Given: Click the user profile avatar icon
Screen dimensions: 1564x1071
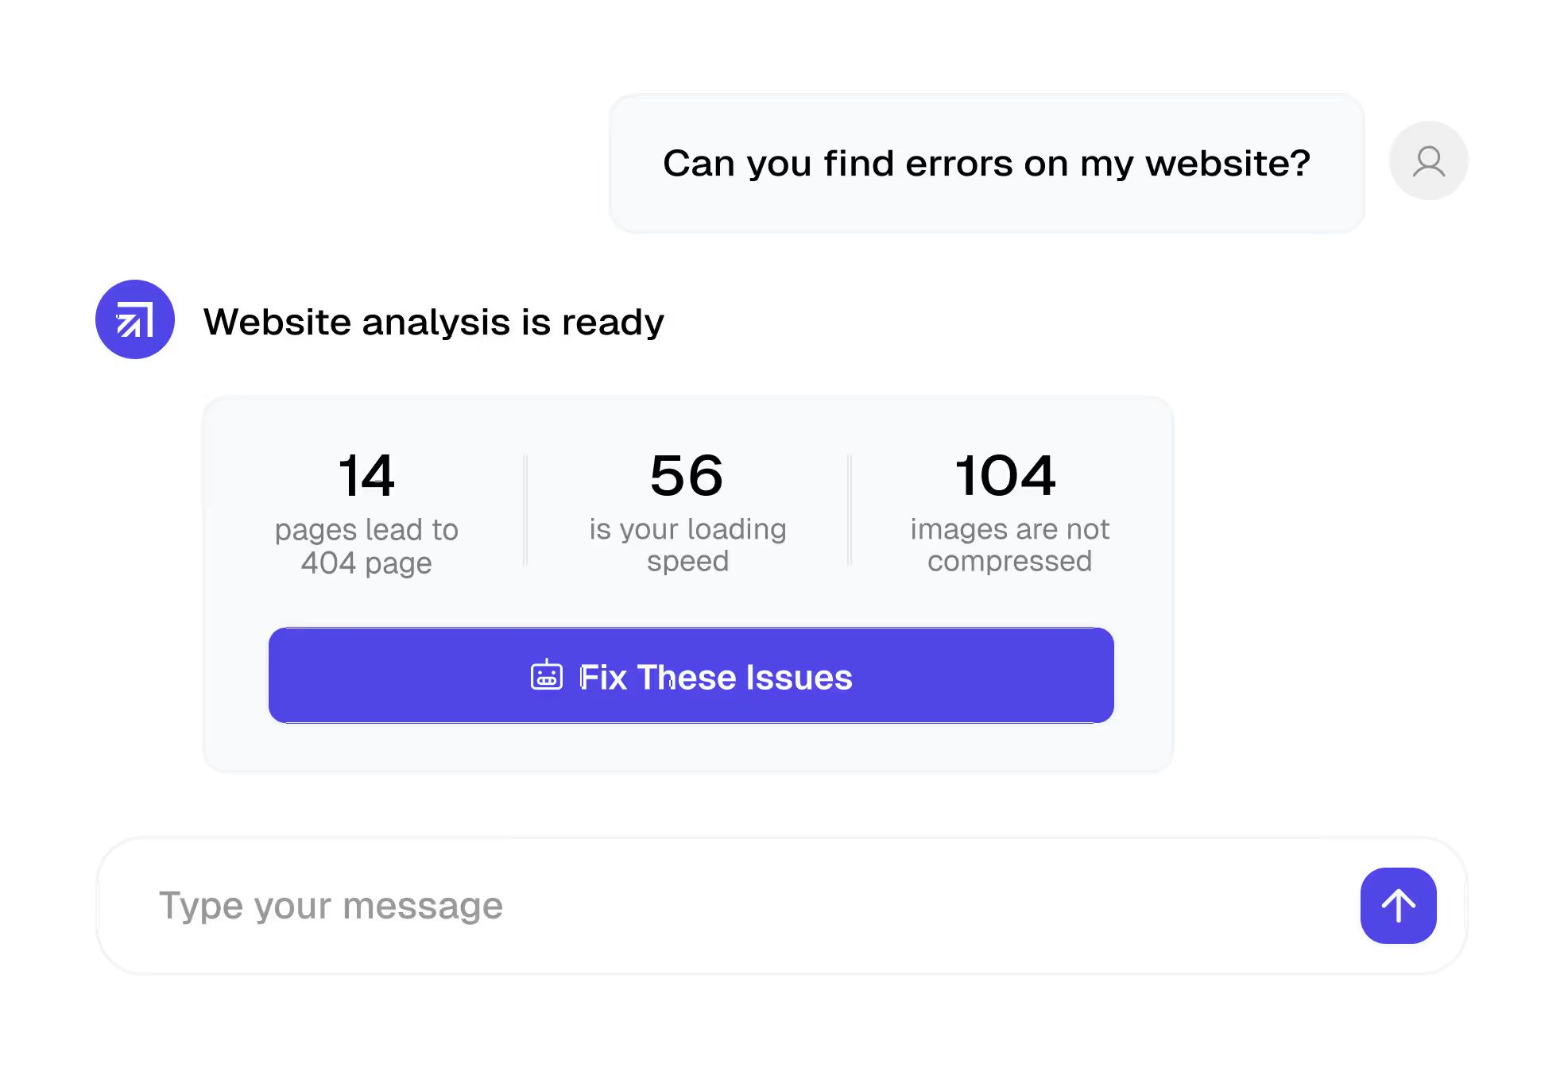Looking at the screenshot, I should (x=1428, y=161).
